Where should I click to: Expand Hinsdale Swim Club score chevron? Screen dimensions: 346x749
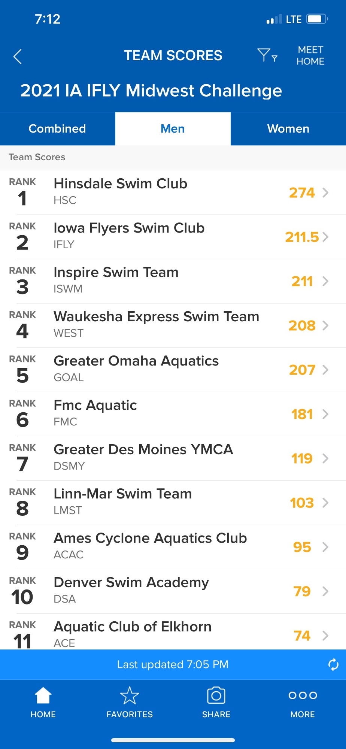pos(325,192)
